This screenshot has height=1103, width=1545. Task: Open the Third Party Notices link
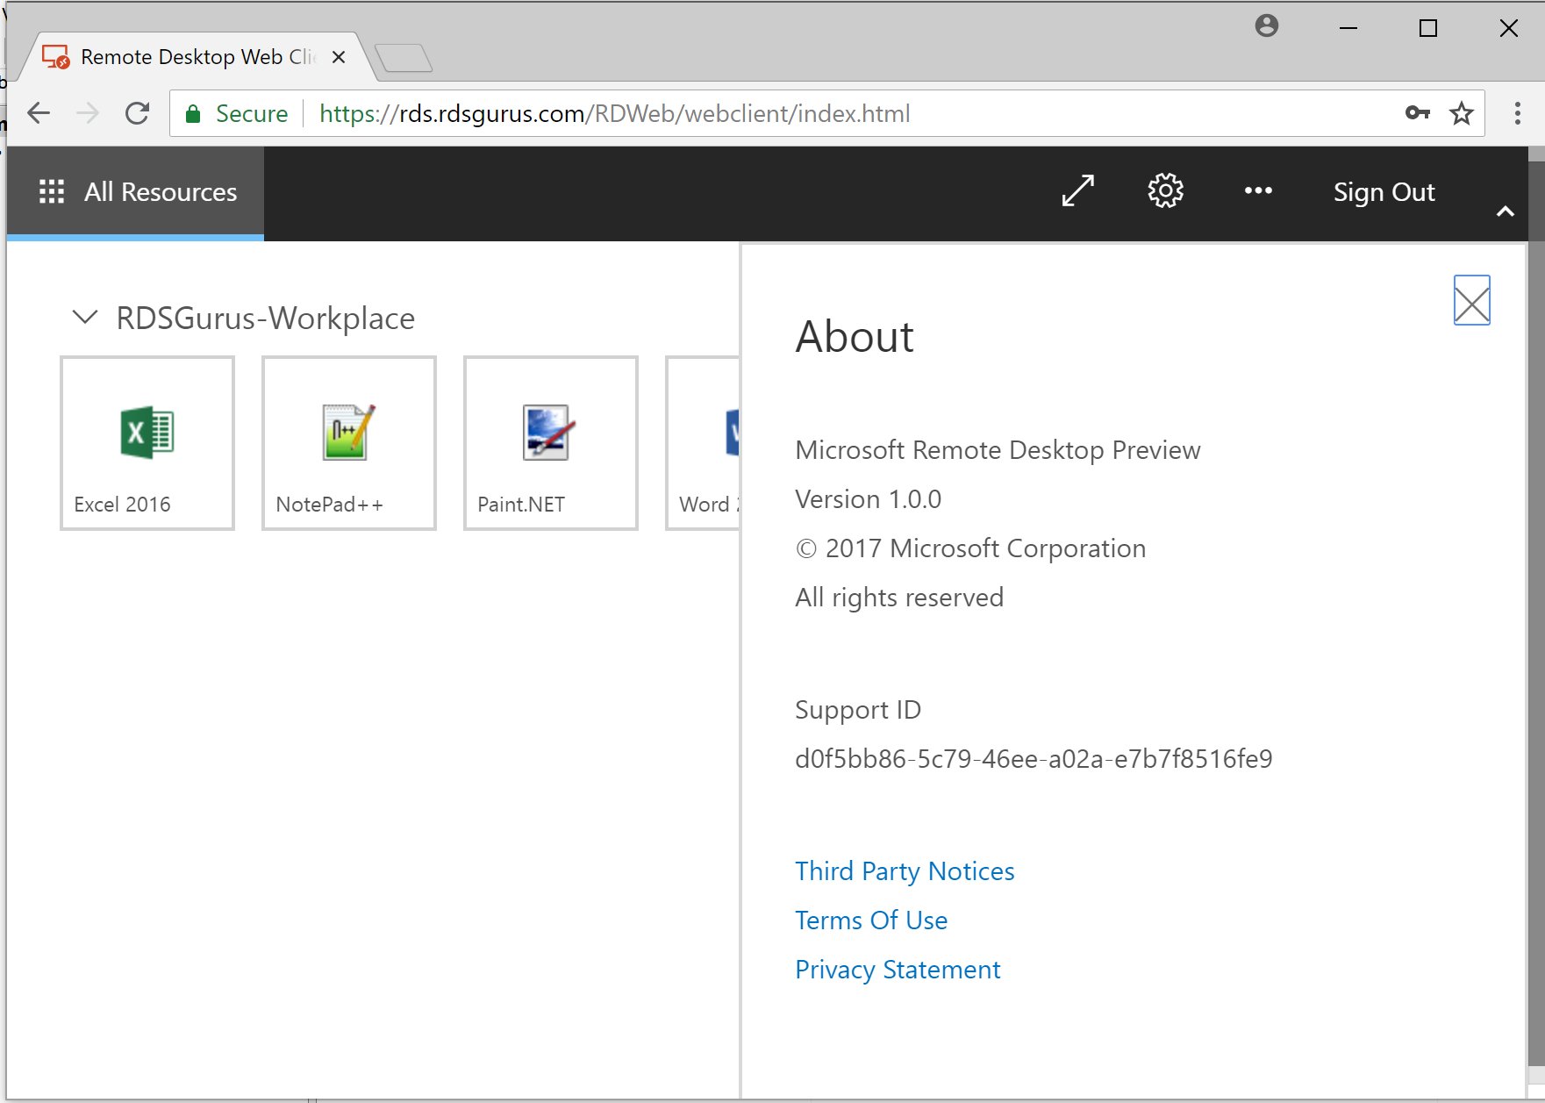[x=905, y=871]
